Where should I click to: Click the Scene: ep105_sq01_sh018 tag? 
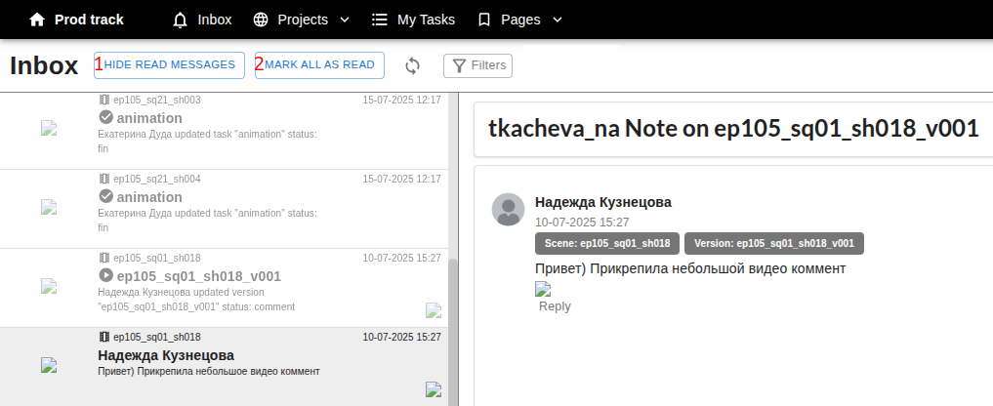(607, 243)
